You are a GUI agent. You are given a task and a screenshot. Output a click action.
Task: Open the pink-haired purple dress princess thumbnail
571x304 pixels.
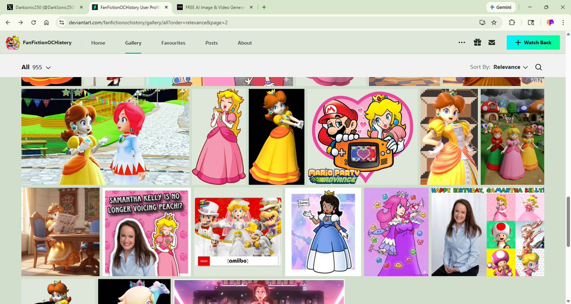click(x=396, y=232)
